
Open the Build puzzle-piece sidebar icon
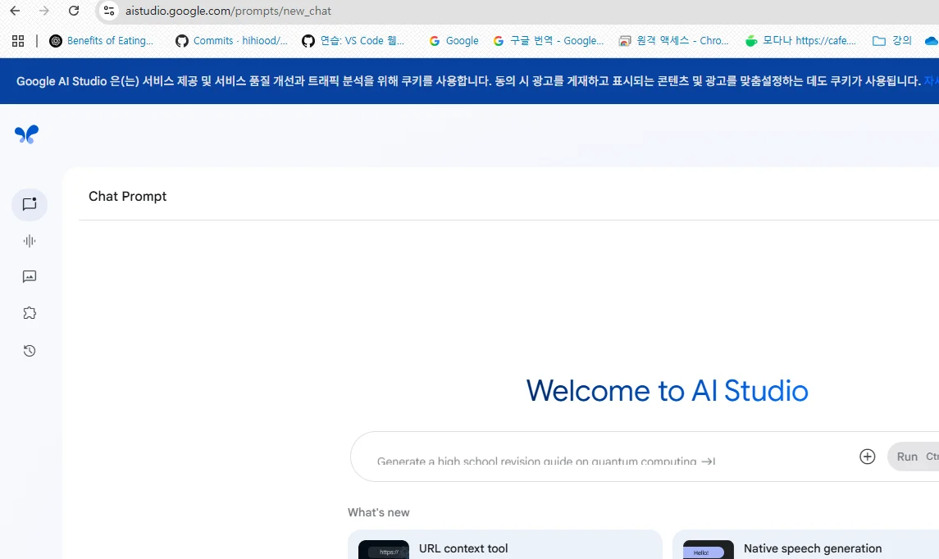(x=30, y=313)
